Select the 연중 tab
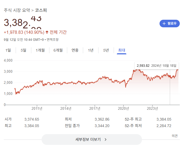Screen dimensions: 193x146 pos(75,50)
